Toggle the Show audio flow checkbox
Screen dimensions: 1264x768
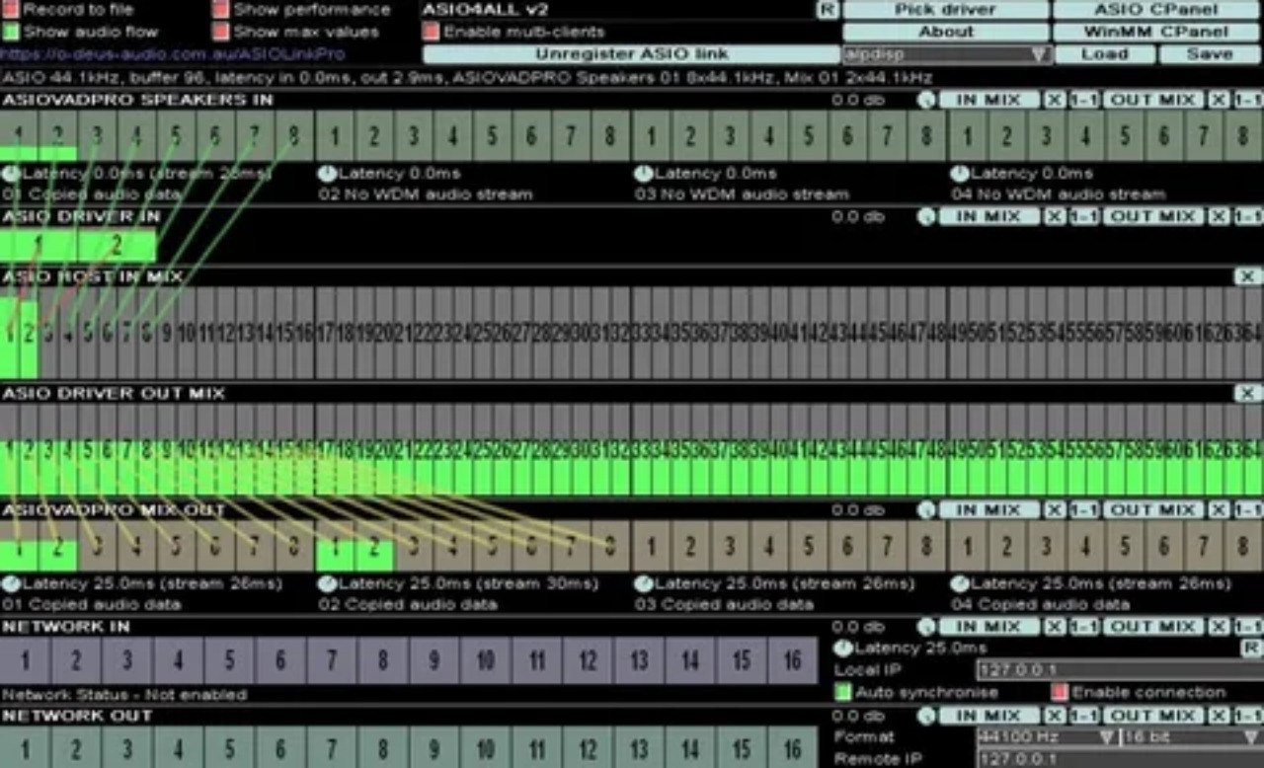click(x=11, y=32)
